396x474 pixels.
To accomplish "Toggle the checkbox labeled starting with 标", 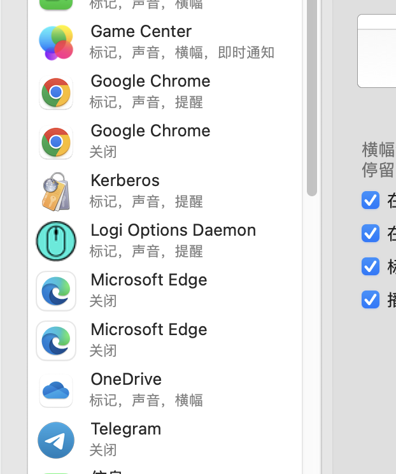I will click(x=371, y=266).
